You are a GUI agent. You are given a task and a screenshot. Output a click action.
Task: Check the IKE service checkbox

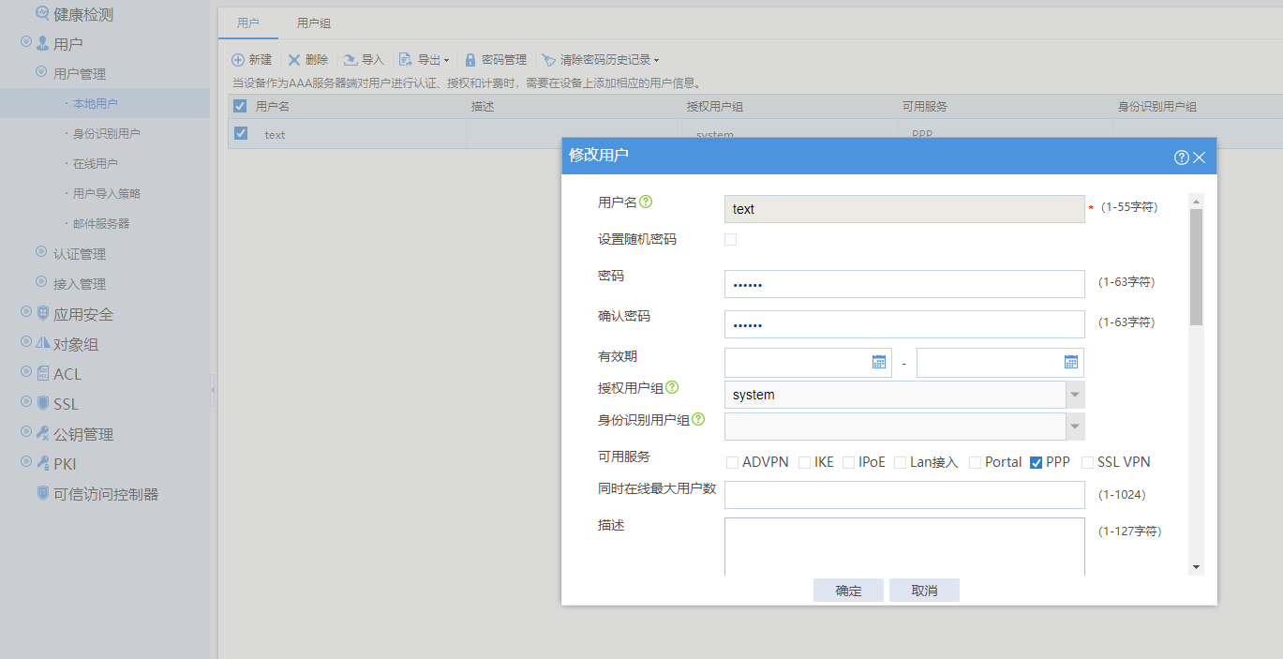point(804,462)
